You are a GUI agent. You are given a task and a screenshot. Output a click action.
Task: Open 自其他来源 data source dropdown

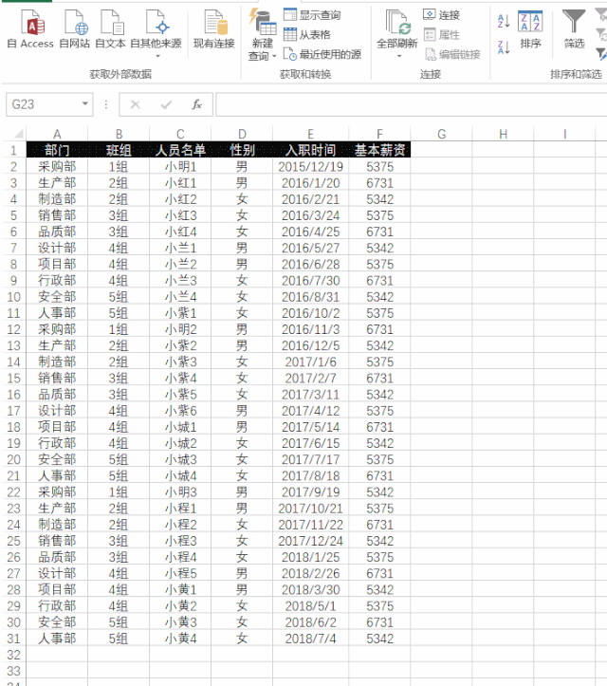[156, 34]
